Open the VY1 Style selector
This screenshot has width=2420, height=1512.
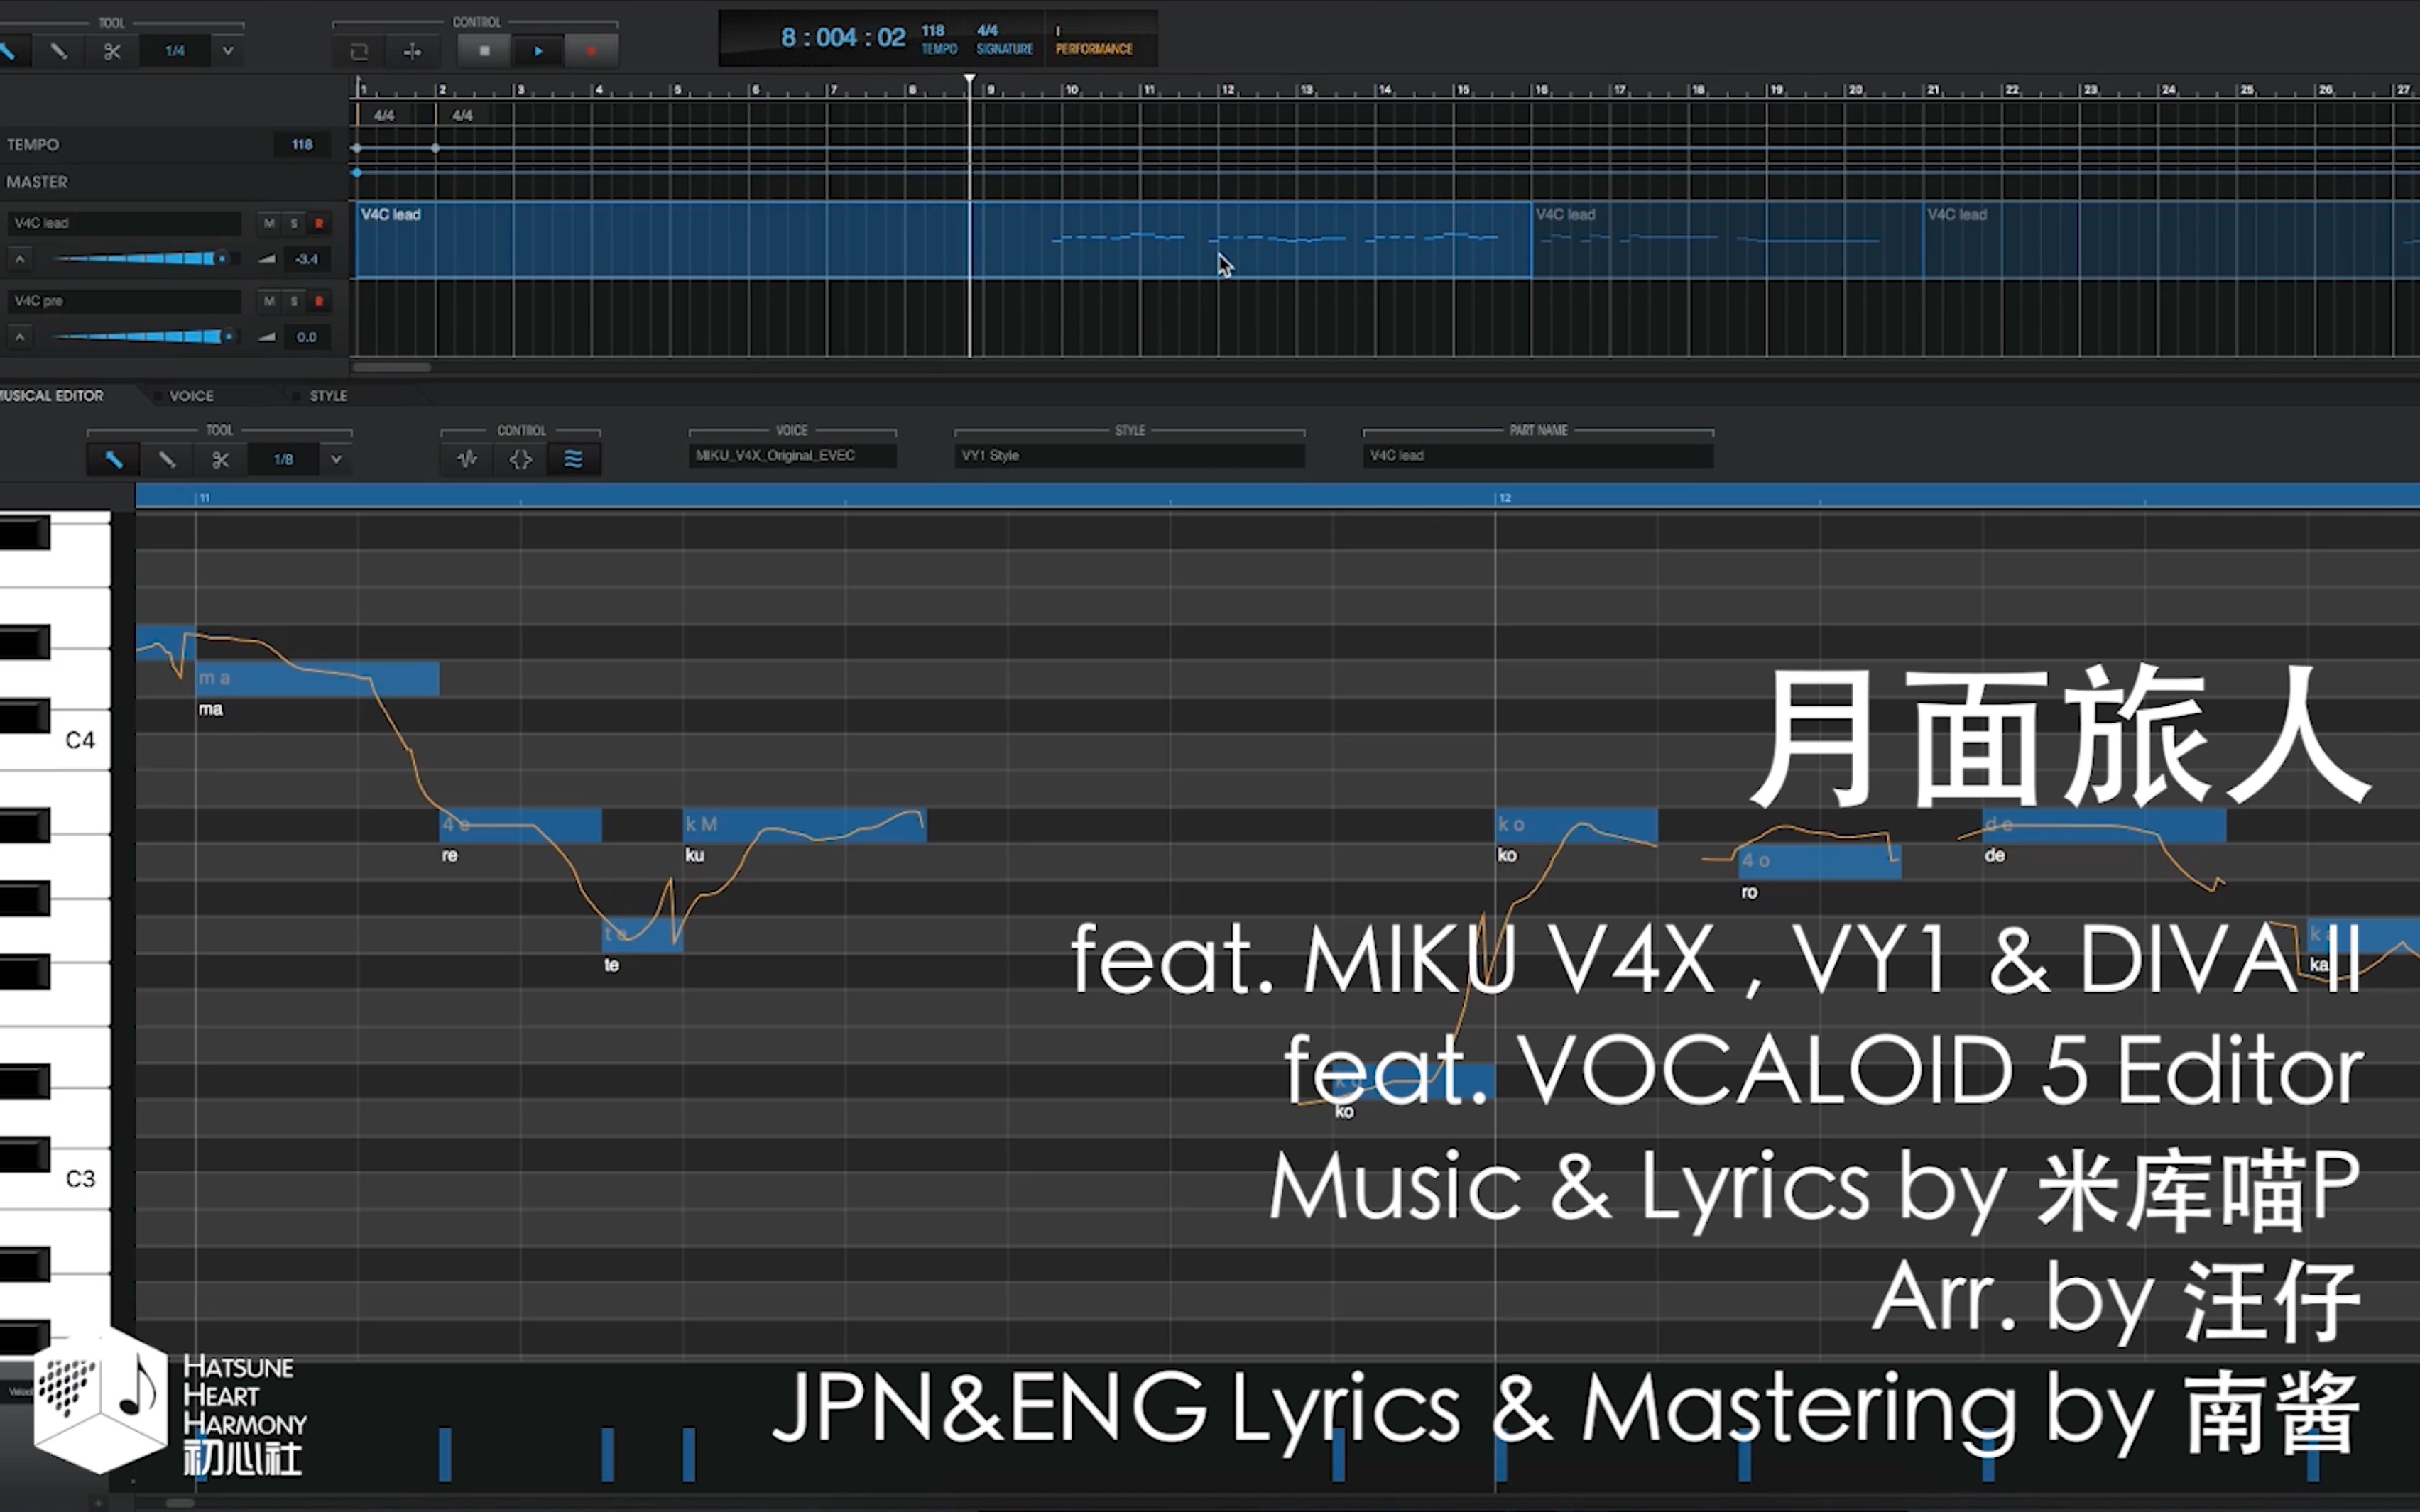tap(1130, 456)
